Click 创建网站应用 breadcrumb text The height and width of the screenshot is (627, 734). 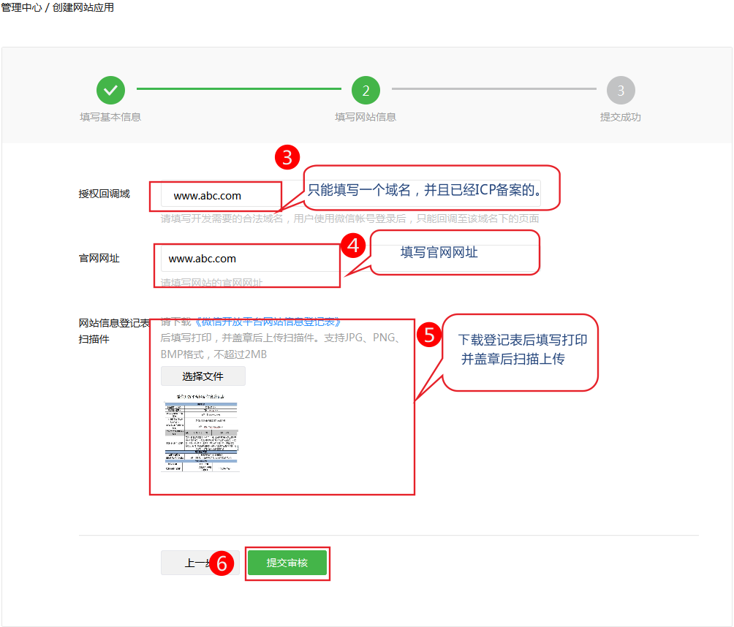click(83, 7)
